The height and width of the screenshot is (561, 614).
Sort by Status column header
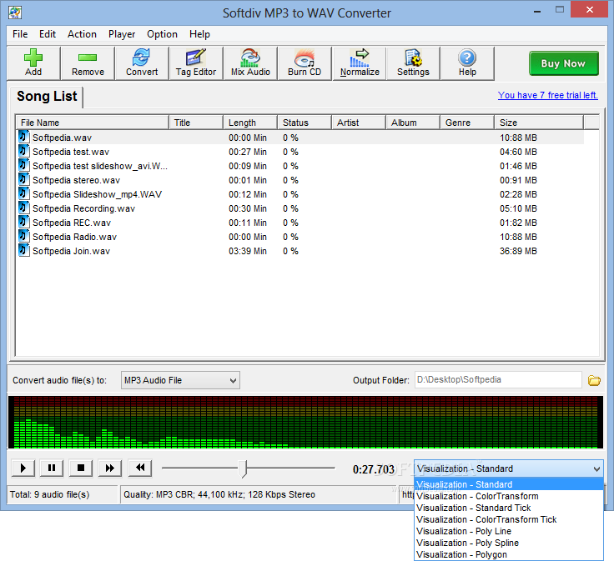304,123
